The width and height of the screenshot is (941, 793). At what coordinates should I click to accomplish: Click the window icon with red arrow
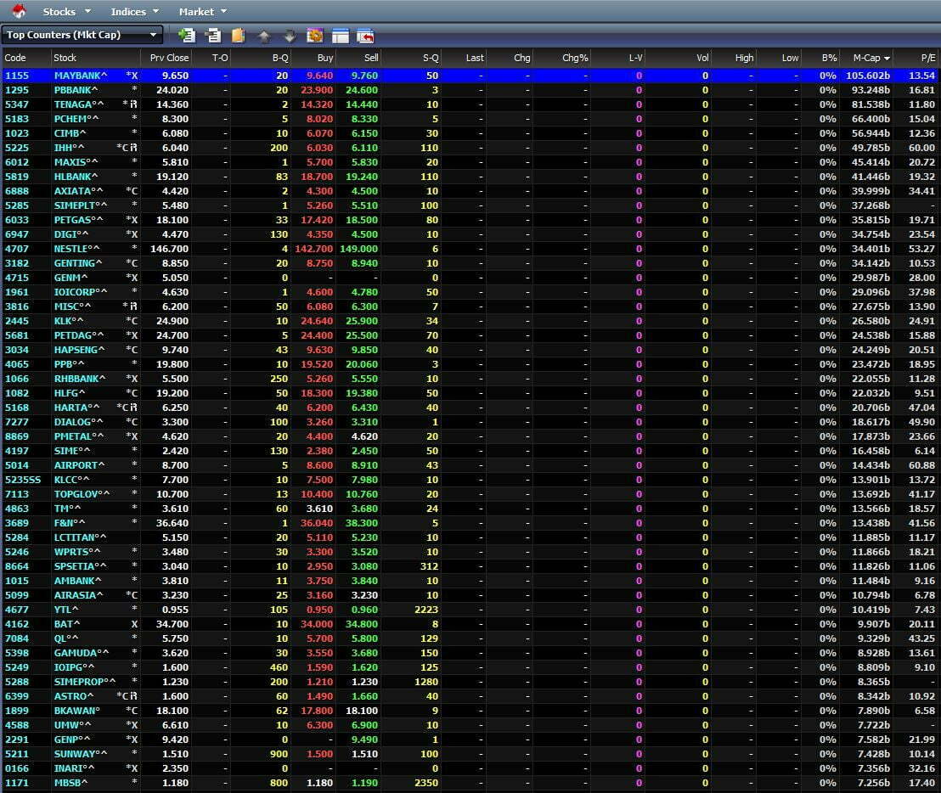click(365, 36)
